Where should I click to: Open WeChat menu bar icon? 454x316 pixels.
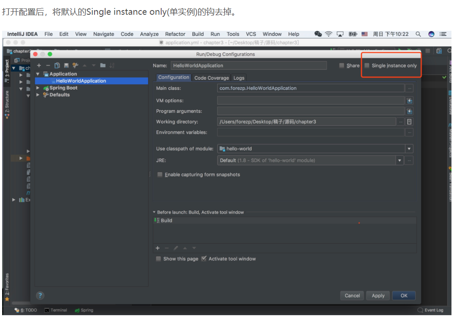(318, 34)
